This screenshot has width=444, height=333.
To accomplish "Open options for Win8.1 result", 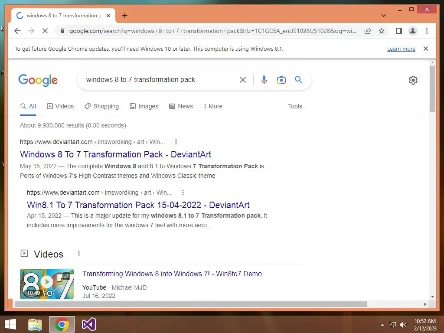I will pyautogui.click(x=183, y=193).
